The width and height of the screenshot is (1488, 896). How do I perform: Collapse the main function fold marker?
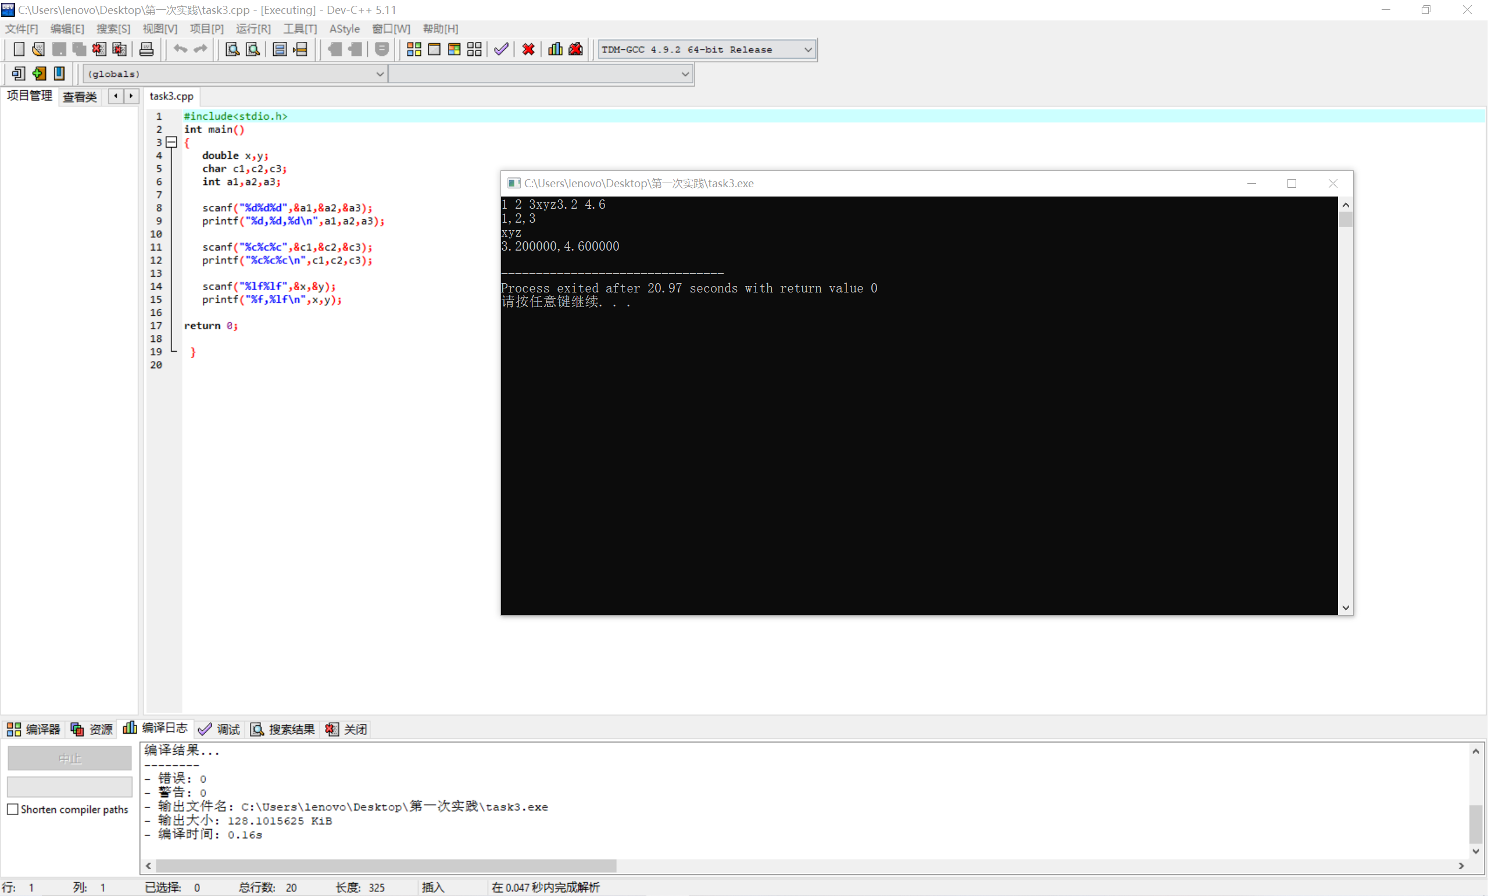[171, 142]
